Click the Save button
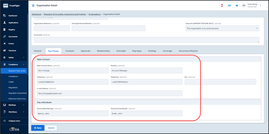 tap(38, 128)
